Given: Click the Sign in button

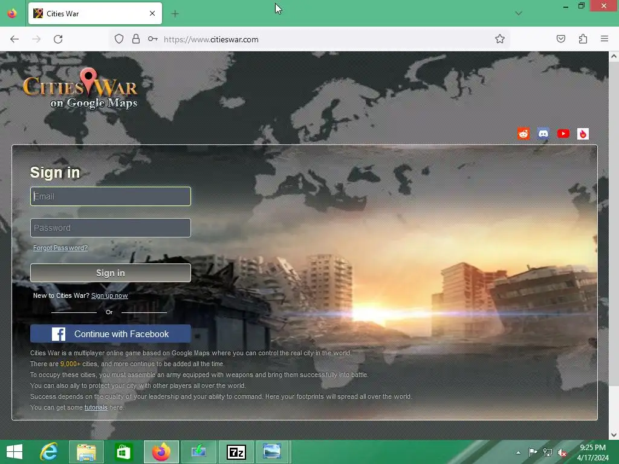Looking at the screenshot, I should 111,273.
